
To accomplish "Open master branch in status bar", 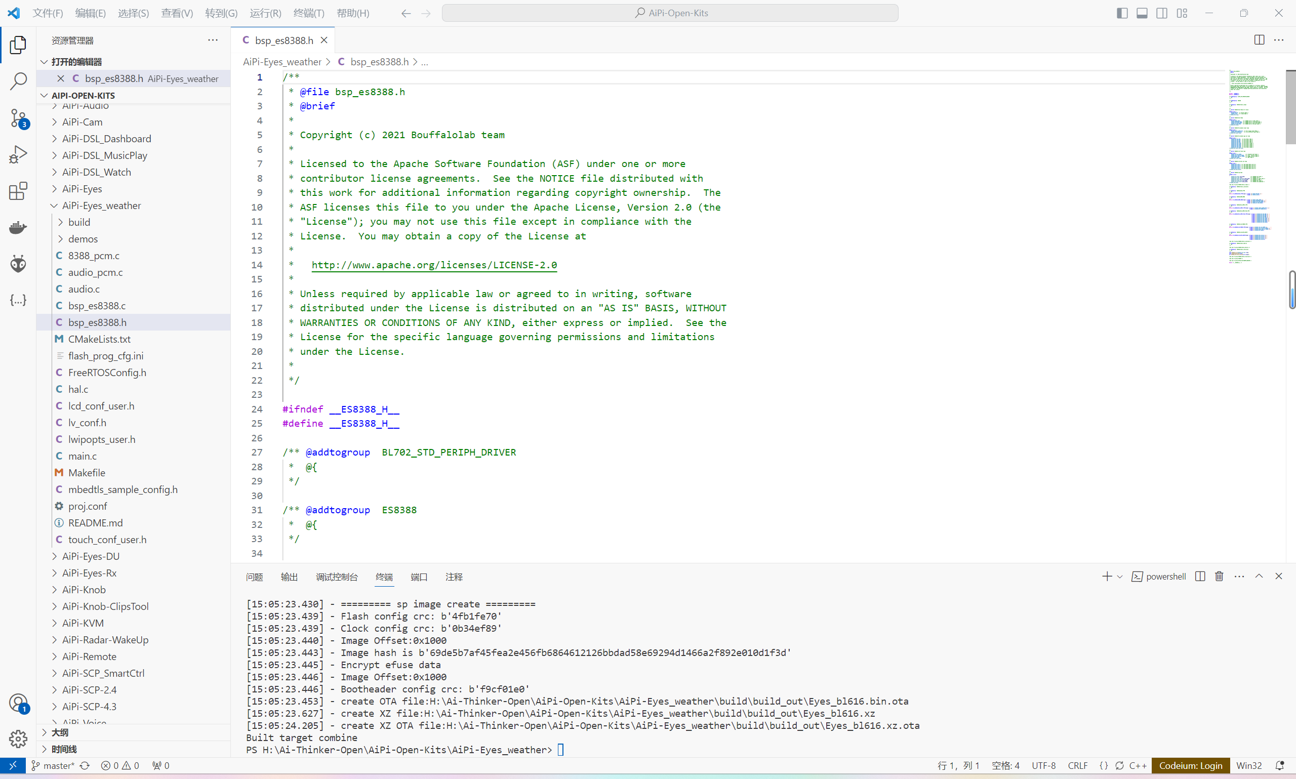I will coord(53,765).
